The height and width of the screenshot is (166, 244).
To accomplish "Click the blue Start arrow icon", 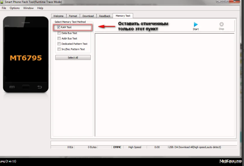I will [196, 25].
